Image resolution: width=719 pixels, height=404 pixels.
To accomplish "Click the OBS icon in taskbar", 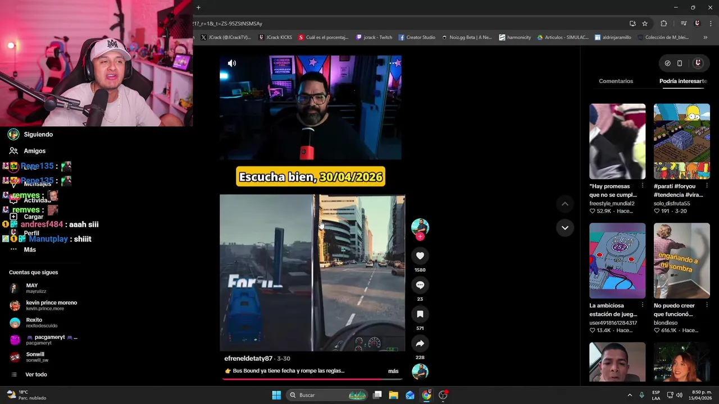I will click(443, 395).
